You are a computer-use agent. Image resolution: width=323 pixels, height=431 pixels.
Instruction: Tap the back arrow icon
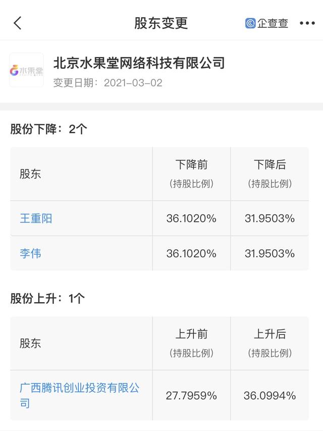(x=18, y=23)
